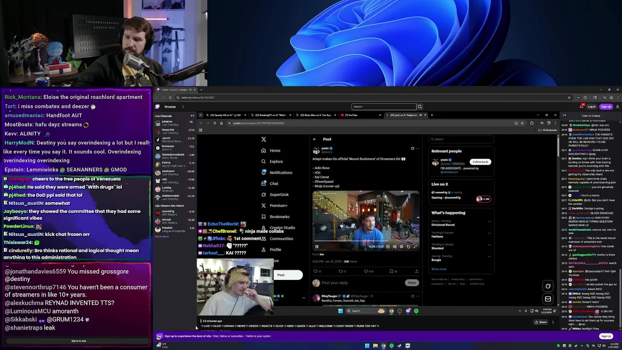Viewport: 622px width, 350px height.
Task: Collapse the Chat on Videos panel
Action: [564, 115]
